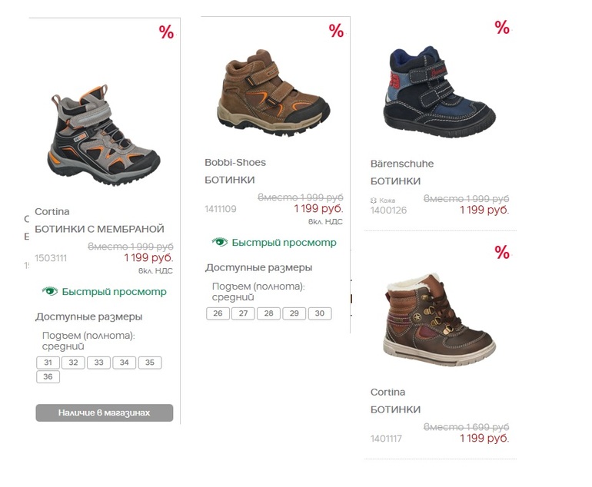Click the leather material icon near Bärenschuhe

pyautogui.click(x=374, y=200)
